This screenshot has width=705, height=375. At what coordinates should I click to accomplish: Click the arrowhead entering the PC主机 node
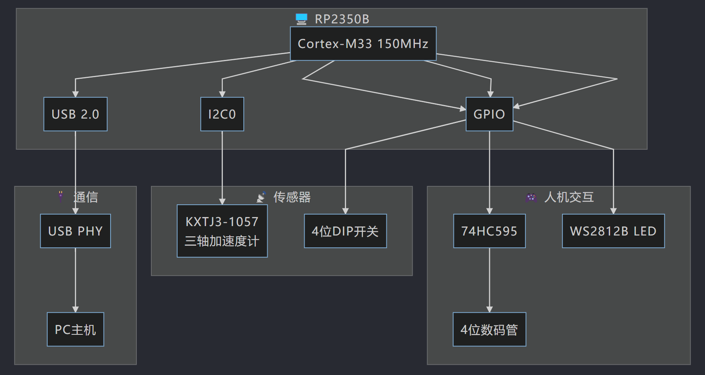click(x=75, y=309)
